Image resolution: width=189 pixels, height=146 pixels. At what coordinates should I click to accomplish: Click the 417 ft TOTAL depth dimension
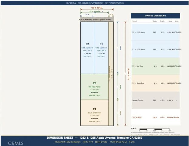pyautogui.click(x=129, y=74)
